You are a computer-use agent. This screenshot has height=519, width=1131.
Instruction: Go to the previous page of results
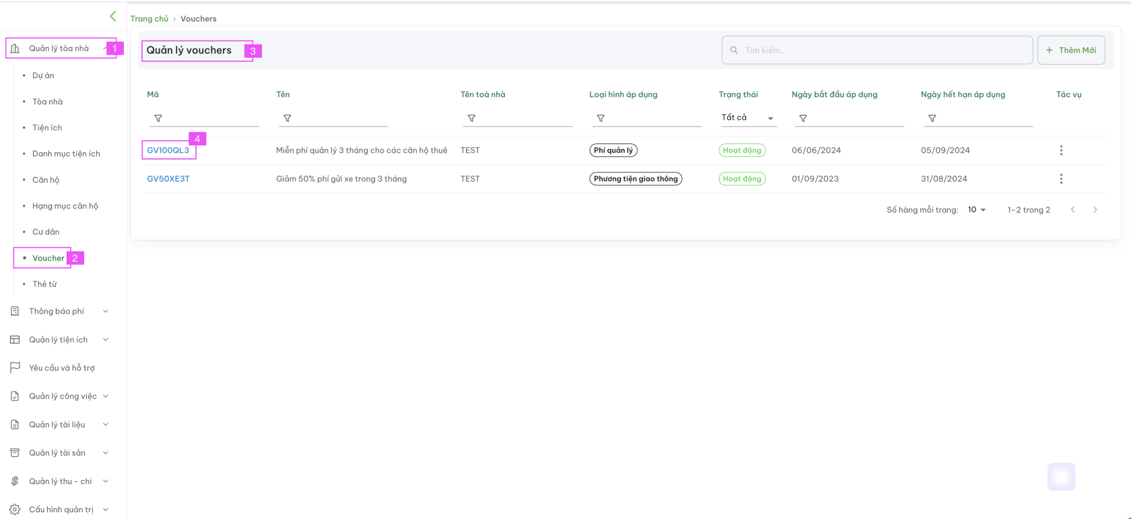[x=1073, y=210]
